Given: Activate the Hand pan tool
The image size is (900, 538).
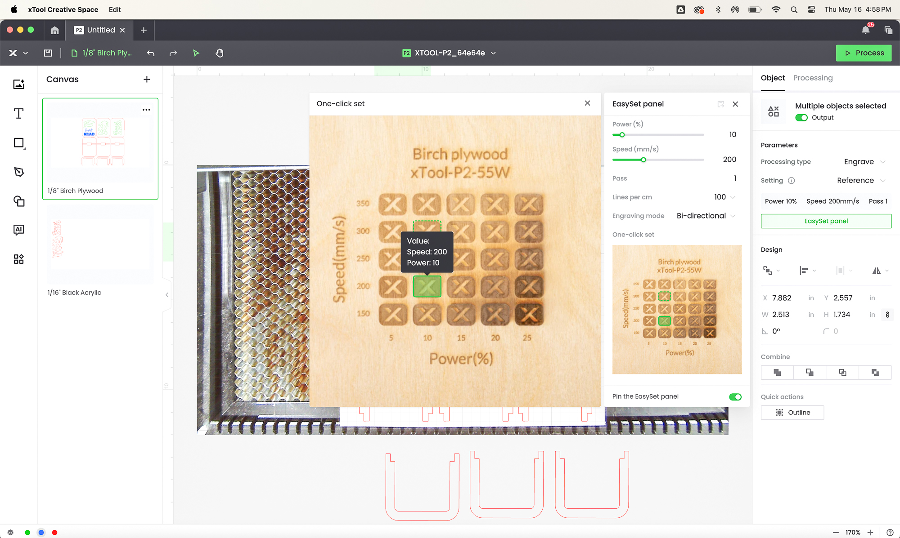Looking at the screenshot, I should point(219,53).
